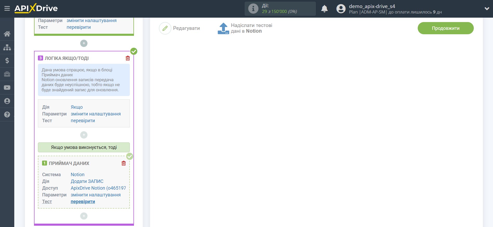Image resolution: width=493 pixels, height=227 pixels.
Task: Click the Тест label in ПРИЙМАЧ ДАНИХ
Action: (x=47, y=202)
